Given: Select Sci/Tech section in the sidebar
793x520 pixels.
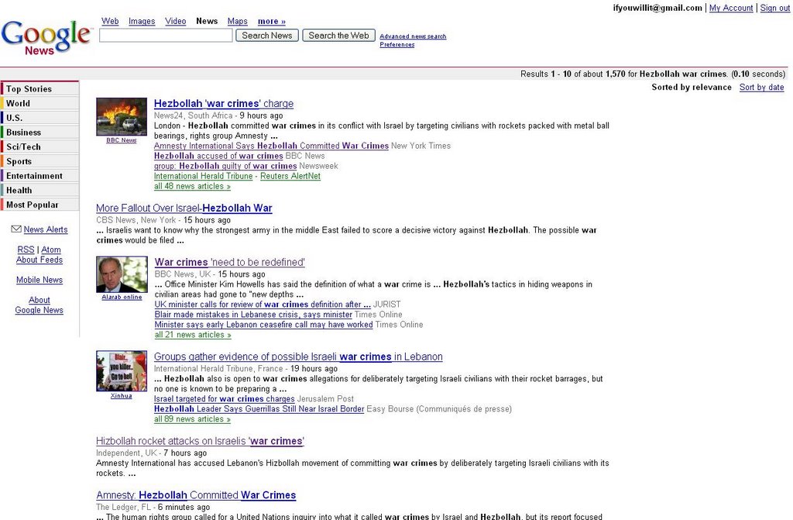Looking at the screenshot, I should 40,146.
